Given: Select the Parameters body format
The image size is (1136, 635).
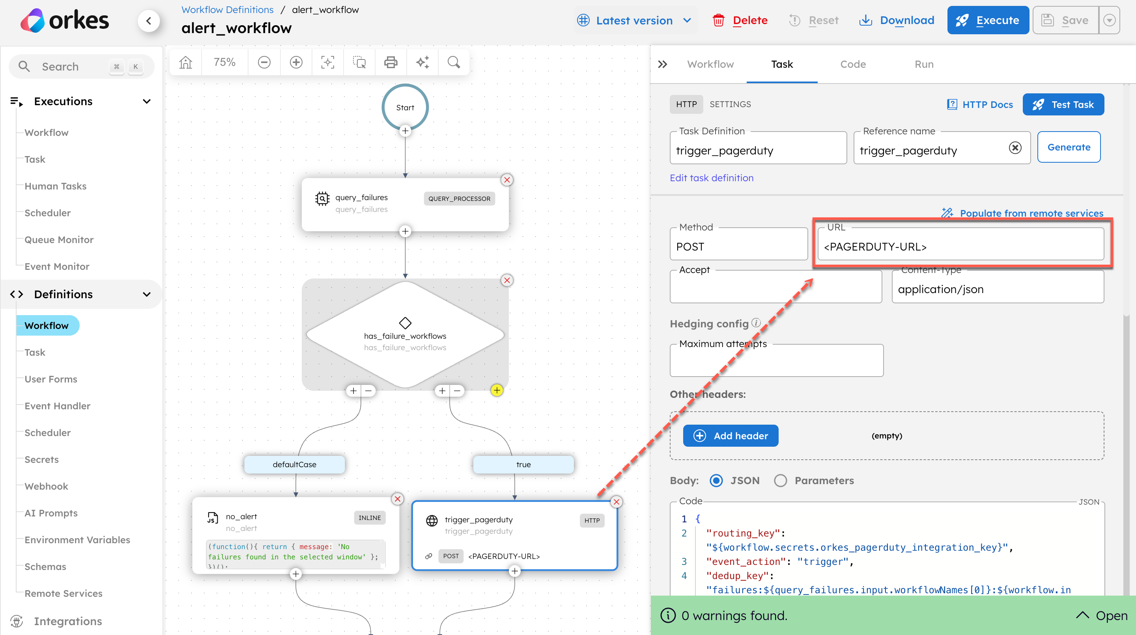Looking at the screenshot, I should (781, 481).
